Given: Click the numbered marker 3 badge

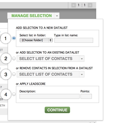Looking at the screenshot, I should (6, 74).
